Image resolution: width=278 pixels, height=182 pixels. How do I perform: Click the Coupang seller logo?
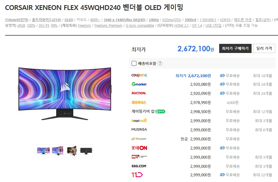tap(139, 75)
